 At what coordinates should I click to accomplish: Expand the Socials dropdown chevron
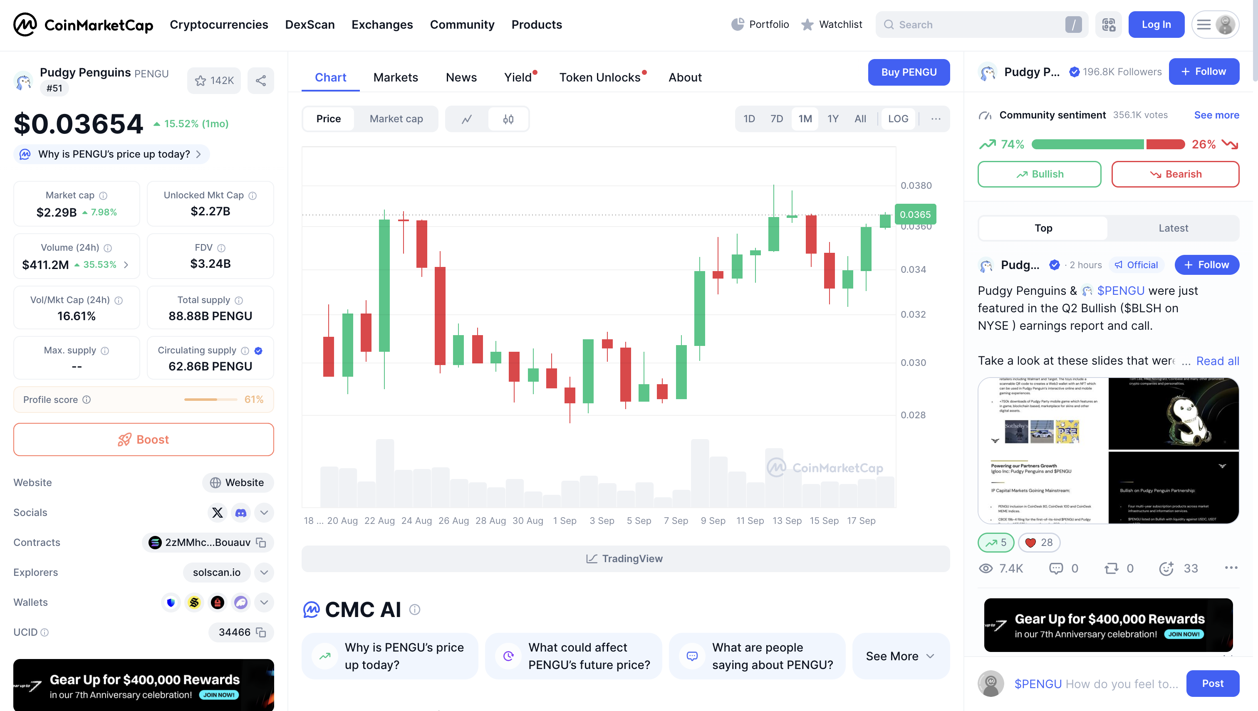[x=264, y=513]
